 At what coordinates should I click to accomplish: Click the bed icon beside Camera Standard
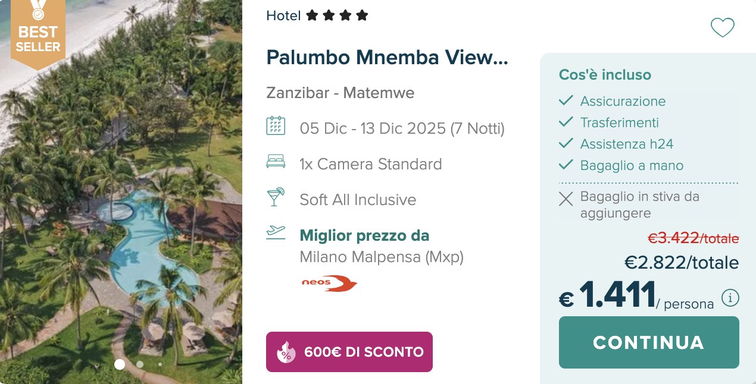(276, 161)
